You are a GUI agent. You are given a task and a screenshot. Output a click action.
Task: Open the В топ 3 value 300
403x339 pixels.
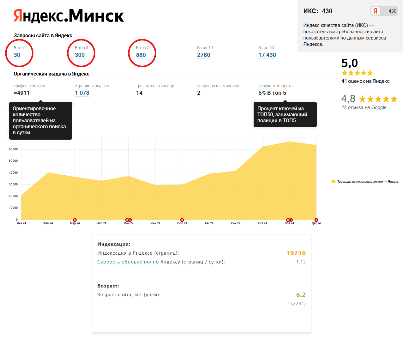[80, 55]
